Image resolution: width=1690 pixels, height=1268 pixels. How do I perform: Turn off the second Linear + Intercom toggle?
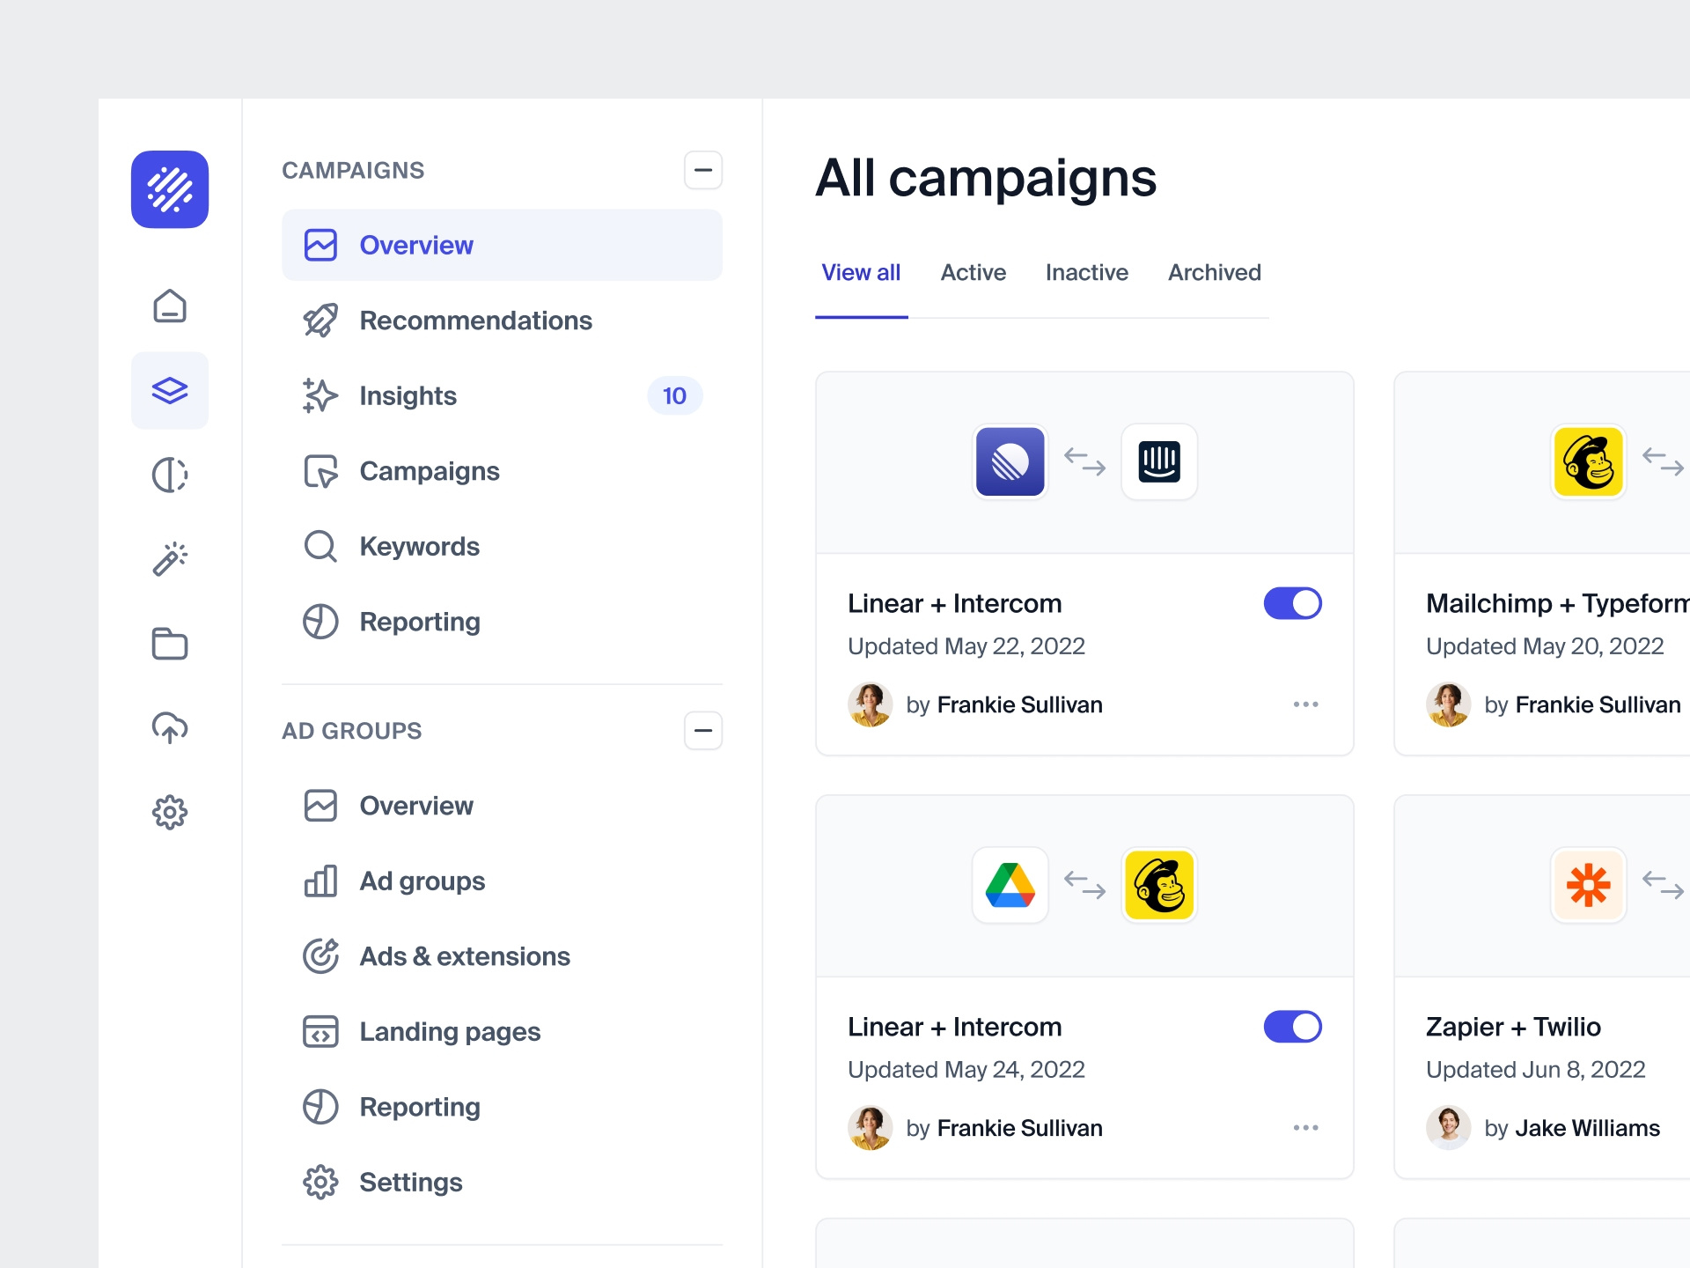(1291, 1026)
